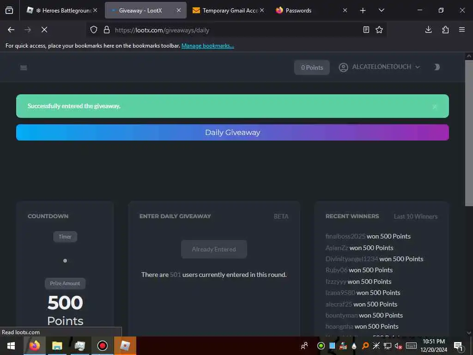The height and width of the screenshot is (355, 473).
Task: Click the scrollbar down arrow
Action: coord(469,333)
